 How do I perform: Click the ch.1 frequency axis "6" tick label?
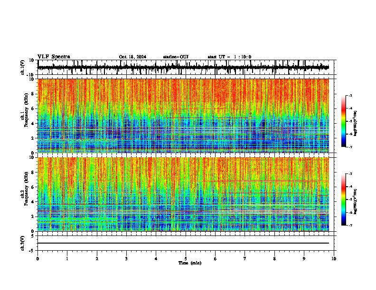33,109
